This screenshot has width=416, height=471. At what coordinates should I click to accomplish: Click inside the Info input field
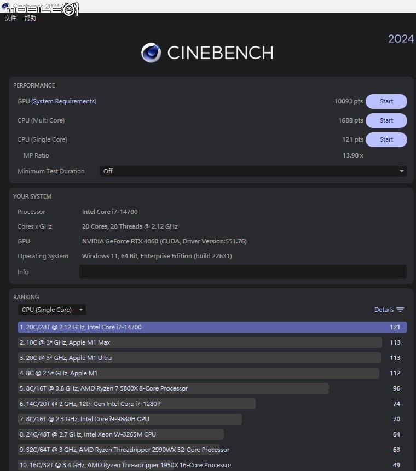(x=243, y=272)
